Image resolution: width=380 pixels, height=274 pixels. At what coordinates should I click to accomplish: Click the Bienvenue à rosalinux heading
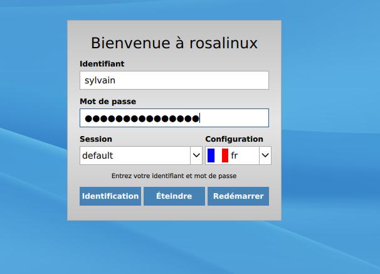tap(174, 43)
